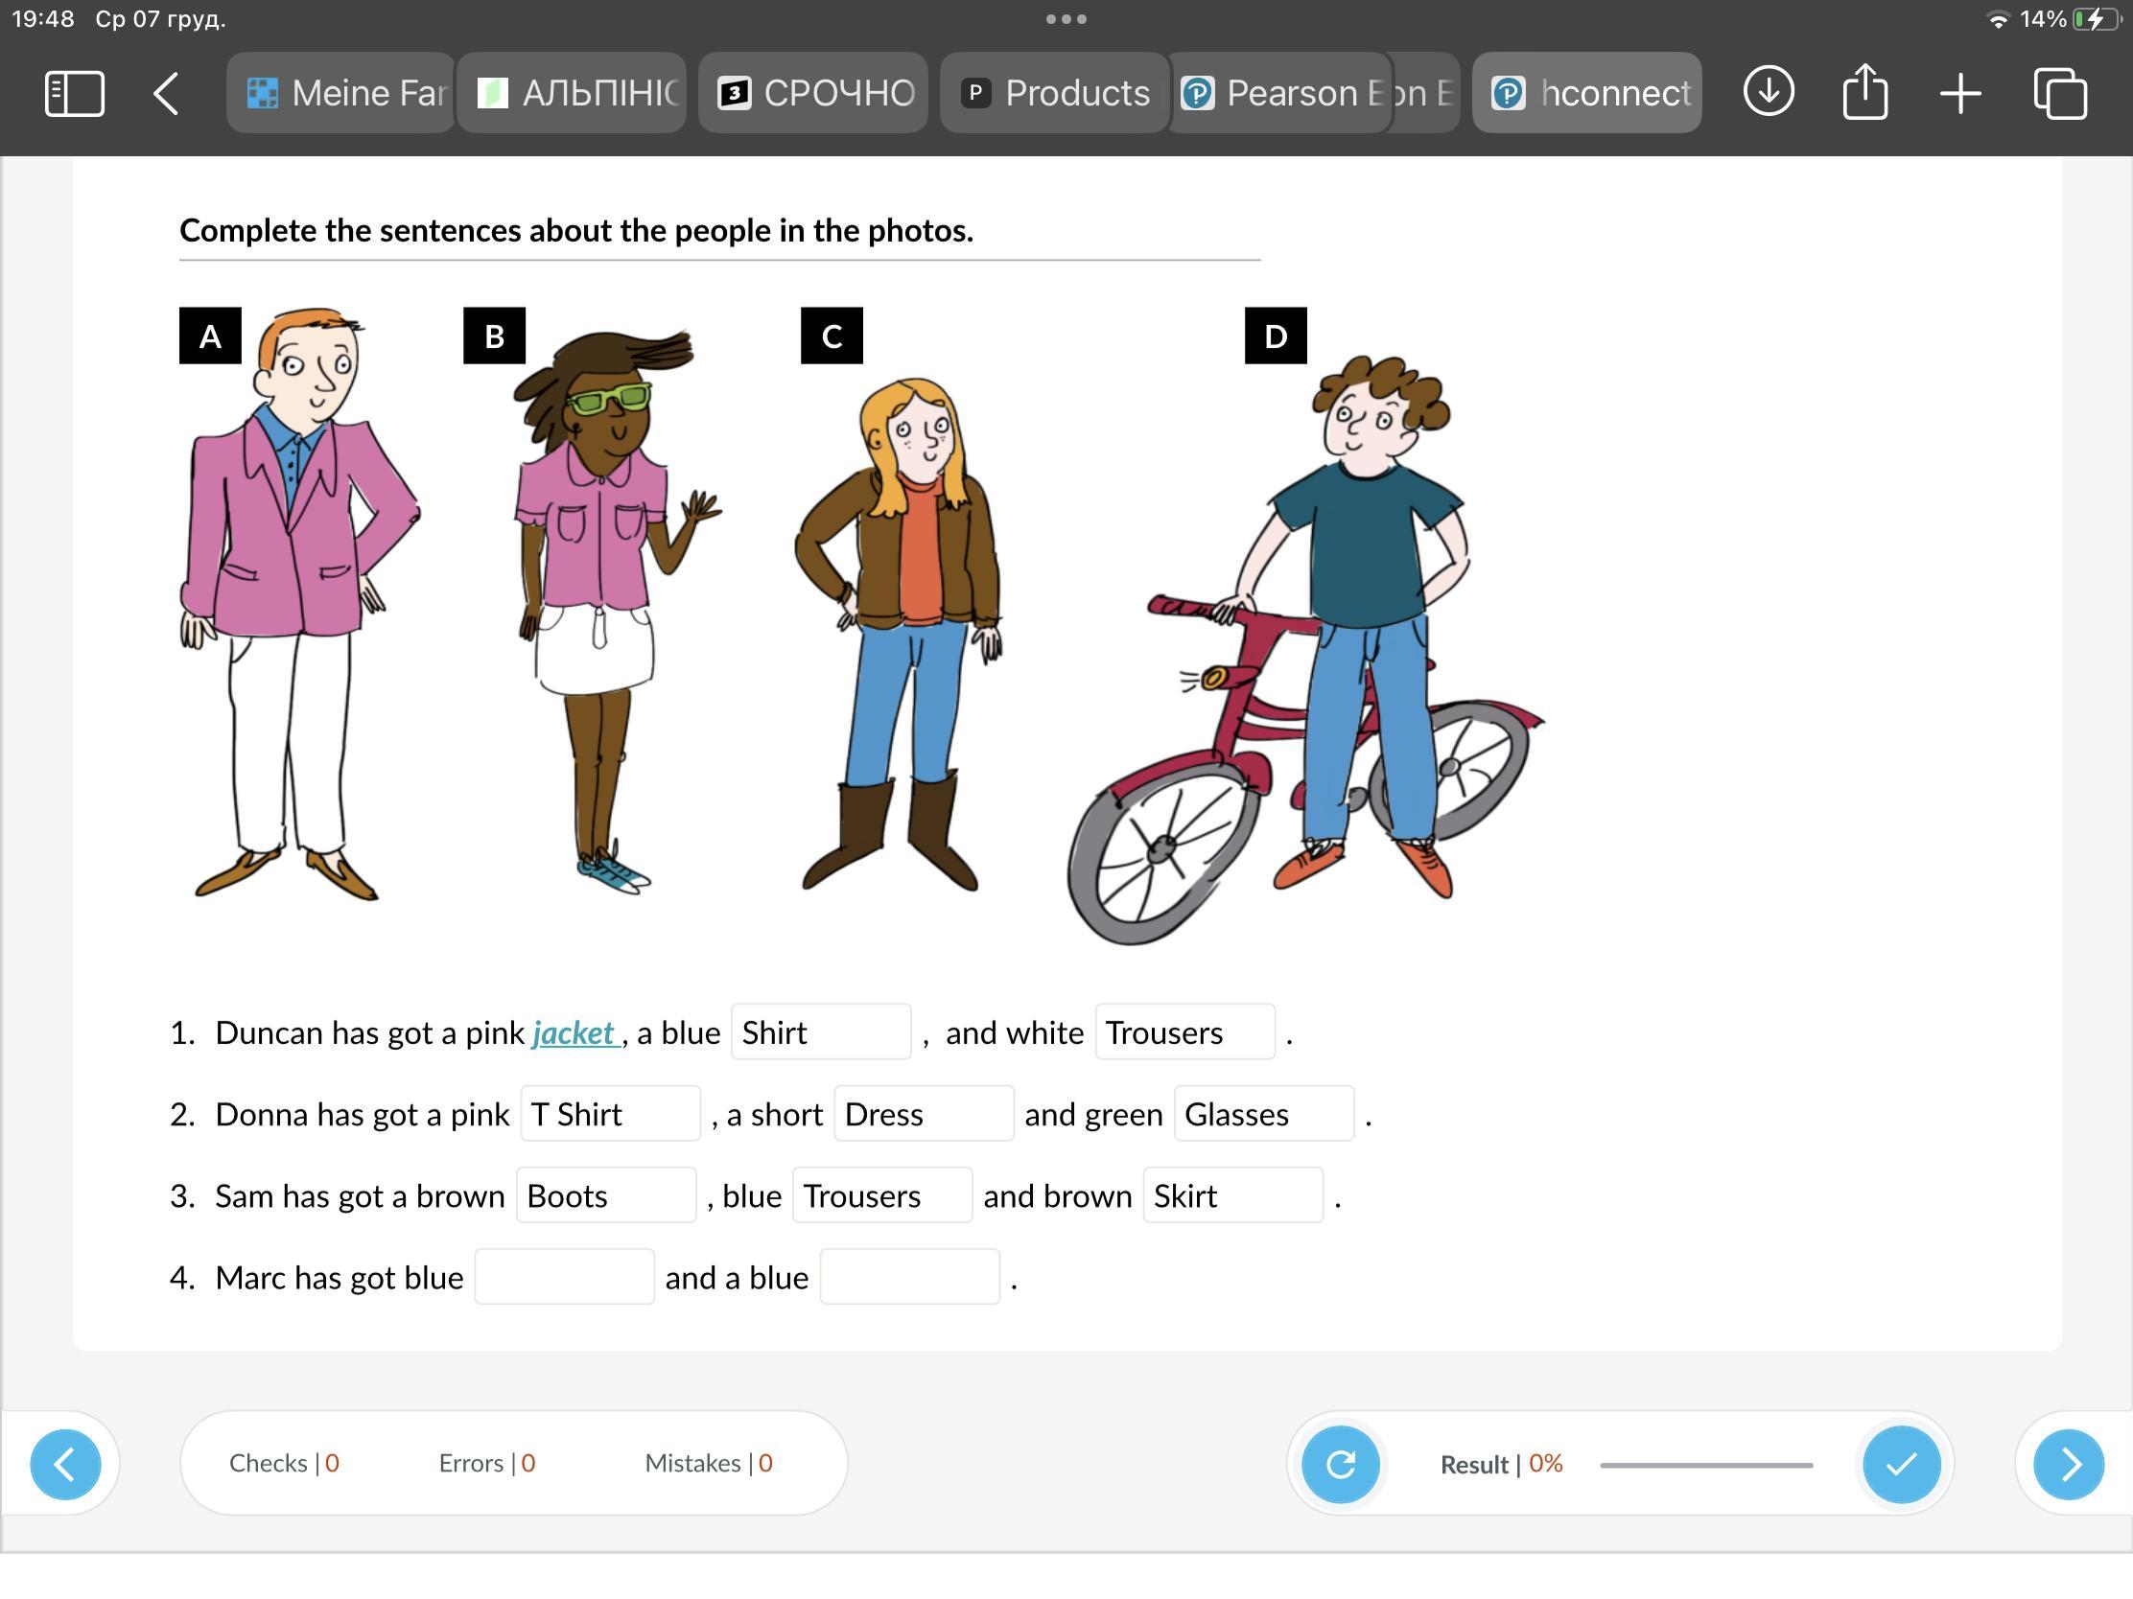Show all tabs overview icon
The height and width of the screenshot is (1599, 2133).
coord(2060,94)
